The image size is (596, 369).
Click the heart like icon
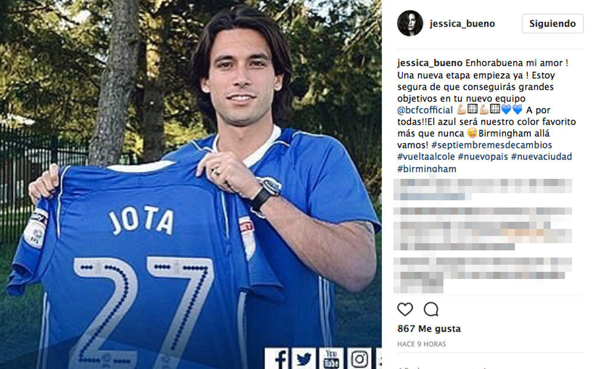405,309
